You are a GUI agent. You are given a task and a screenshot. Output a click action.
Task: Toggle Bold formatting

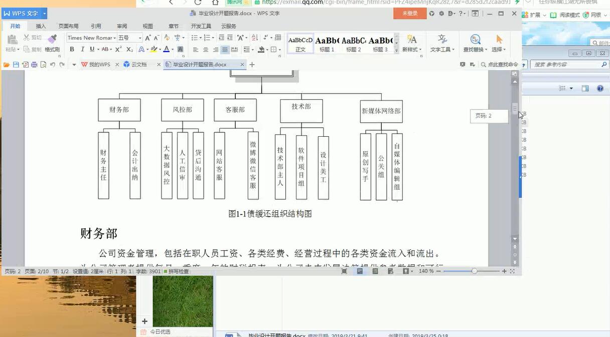click(72, 49)
